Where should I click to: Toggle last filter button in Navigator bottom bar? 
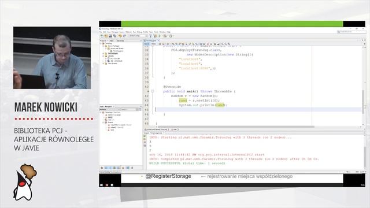[x=132, y=168]
